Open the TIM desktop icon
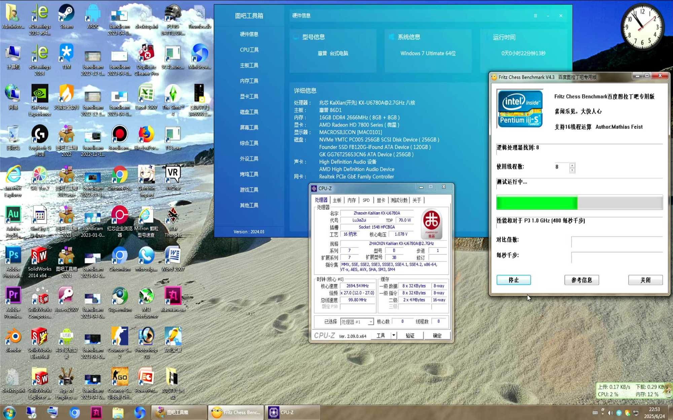Image resolution: width=673 pixels, height=420 pixels. click(x=66, y=57)
